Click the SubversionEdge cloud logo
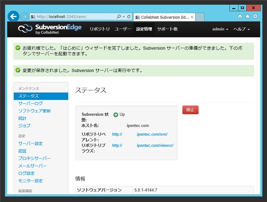Image resolution: width=267 pixels, height=202 pixels. [x=25, y=28]
